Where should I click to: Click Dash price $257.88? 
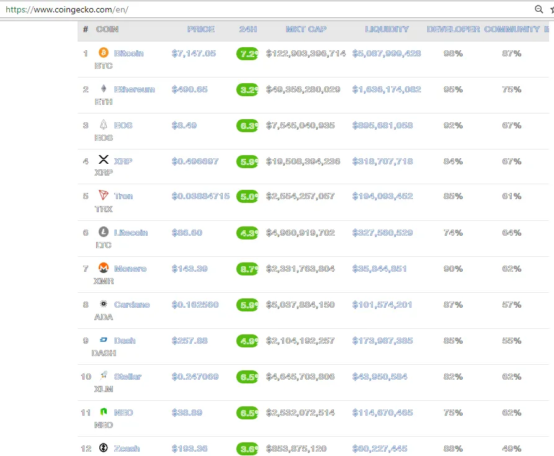pyautogui.click(x=189, y=341)
